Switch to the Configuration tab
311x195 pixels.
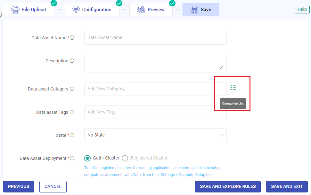pos(92,9)
